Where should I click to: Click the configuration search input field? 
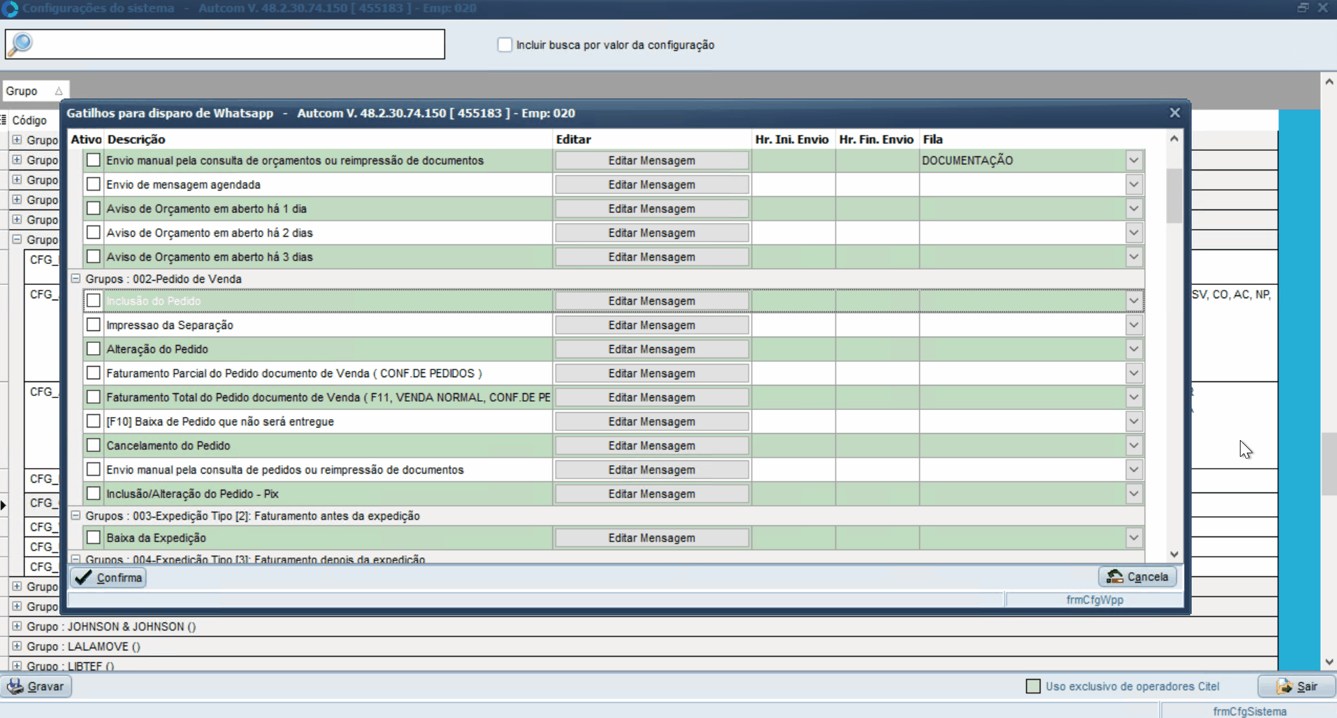click(238, 44)
